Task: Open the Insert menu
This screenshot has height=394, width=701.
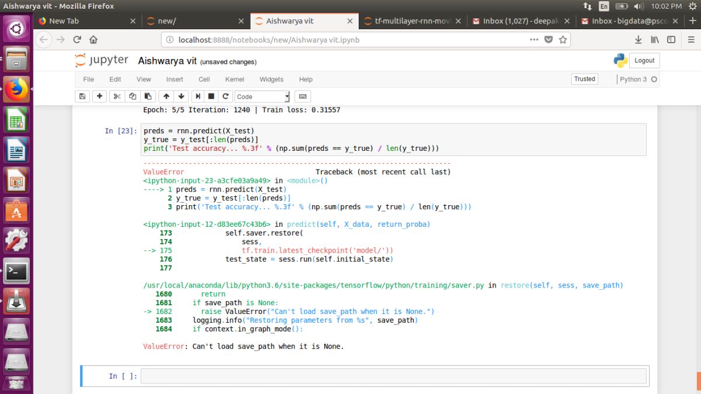Action: [175, 80]
